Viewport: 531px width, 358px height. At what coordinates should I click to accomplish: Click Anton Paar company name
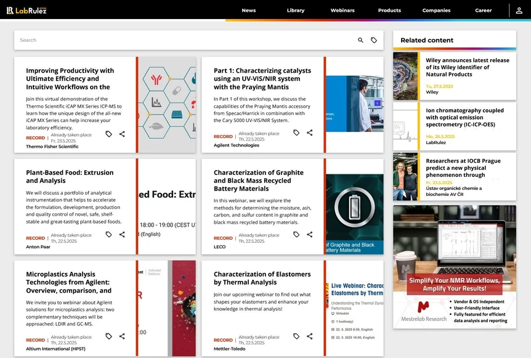point(38,246)
